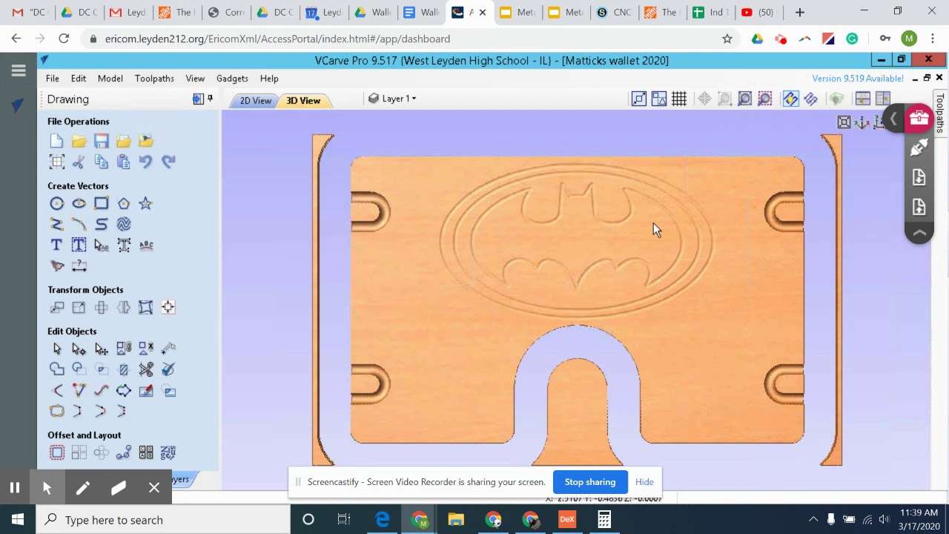This screenshot has width=949, height=534.
Task: Expand the Toolpaths side tab
Action: click(940, 113)
